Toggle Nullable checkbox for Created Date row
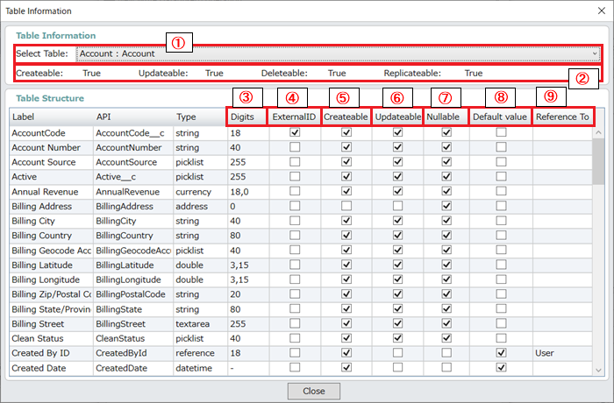 point(446,367)
